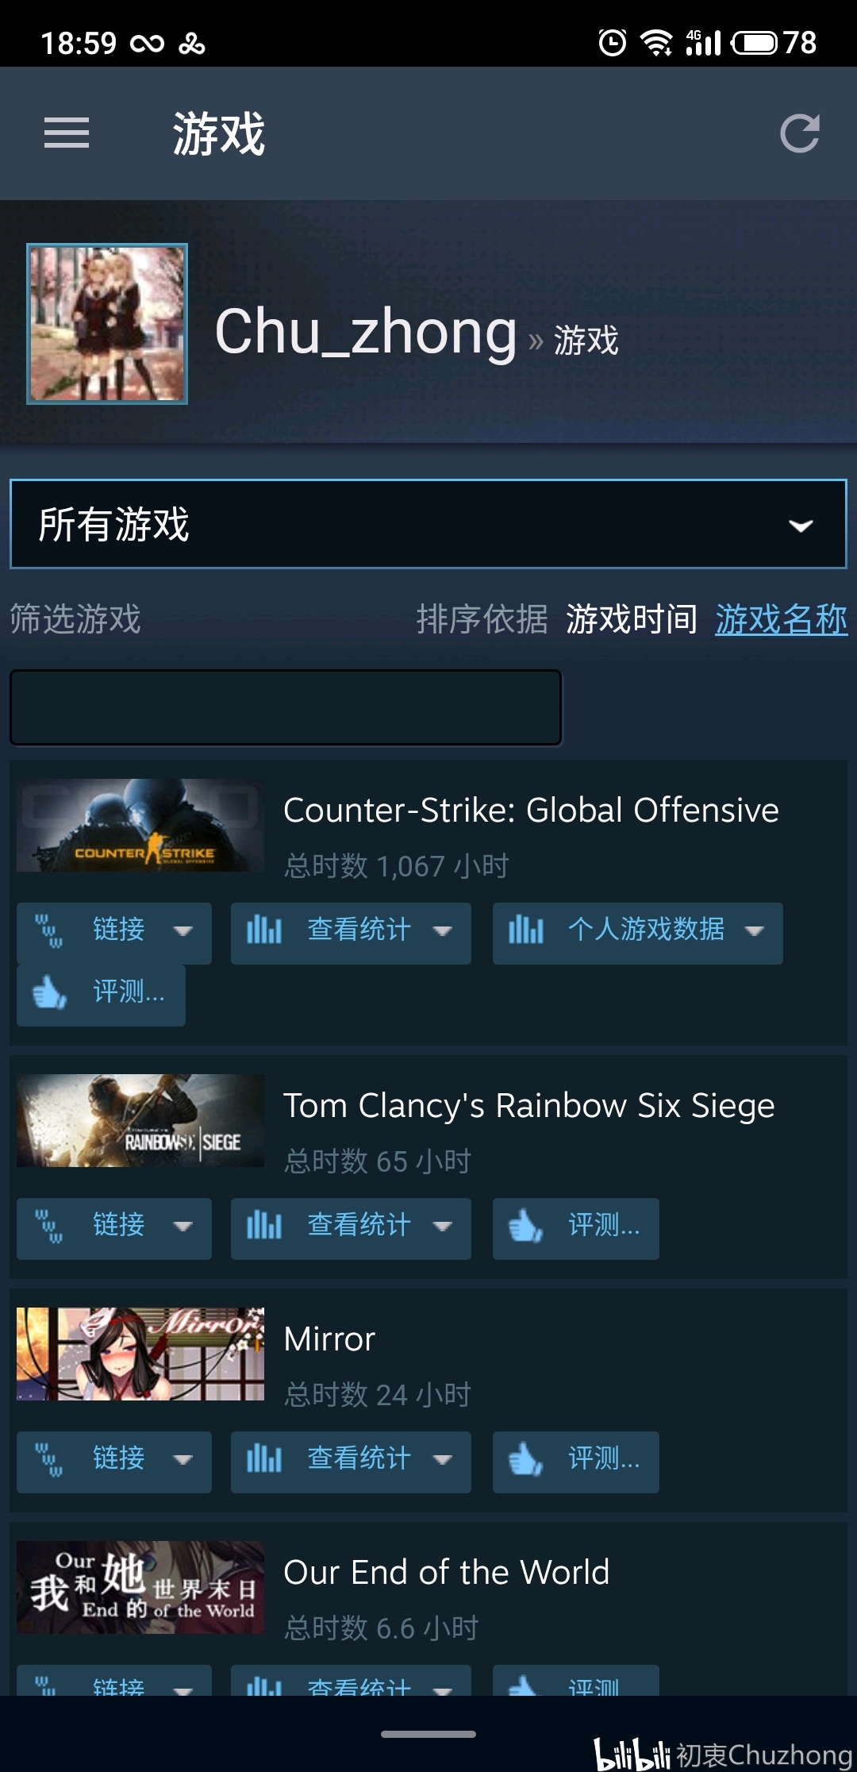
Task: Focus the filter games text field
Action: (286, 707)
